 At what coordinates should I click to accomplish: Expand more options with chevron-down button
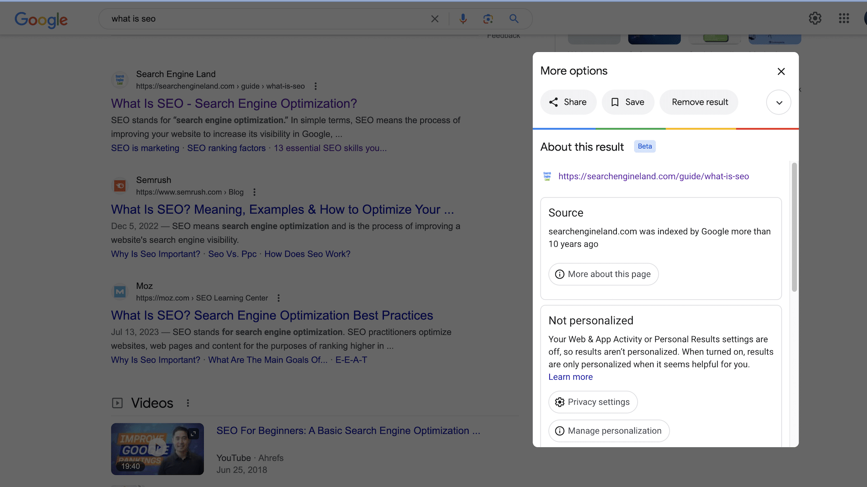tap(778, 102)
